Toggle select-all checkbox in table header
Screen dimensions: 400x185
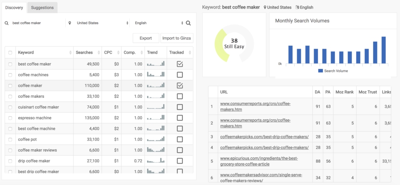(10, 53)
